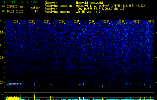Click the meteor count label
The width and height of the screenshot is (157, 100).
(x=35, y=8)
